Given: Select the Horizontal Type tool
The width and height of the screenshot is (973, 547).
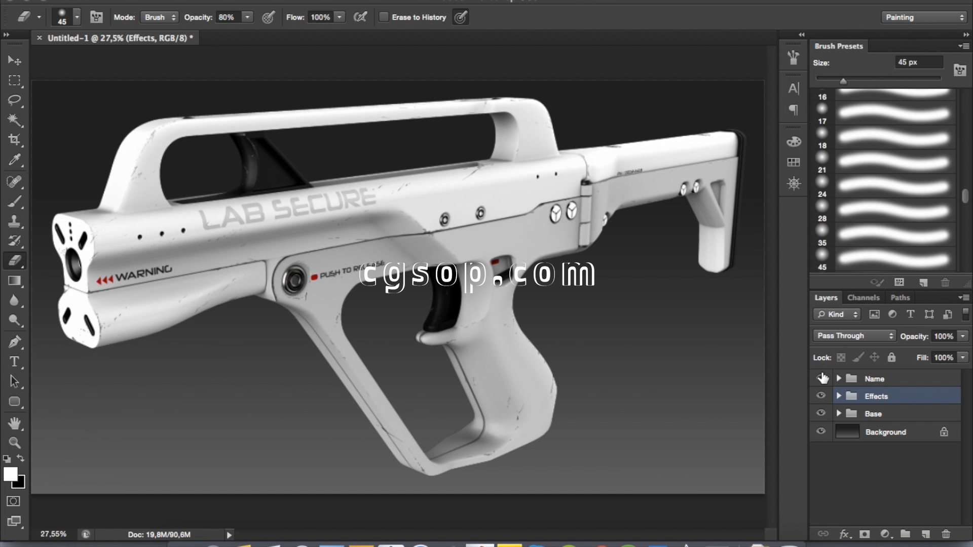Looking at the screenshot, I should [14, 362].
